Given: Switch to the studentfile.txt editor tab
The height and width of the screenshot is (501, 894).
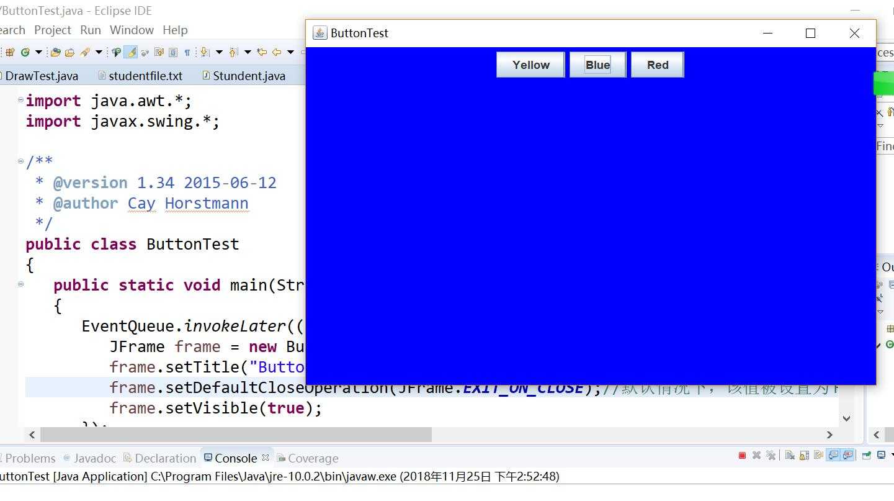Looking at the screenshot, I should coord(141,76).
